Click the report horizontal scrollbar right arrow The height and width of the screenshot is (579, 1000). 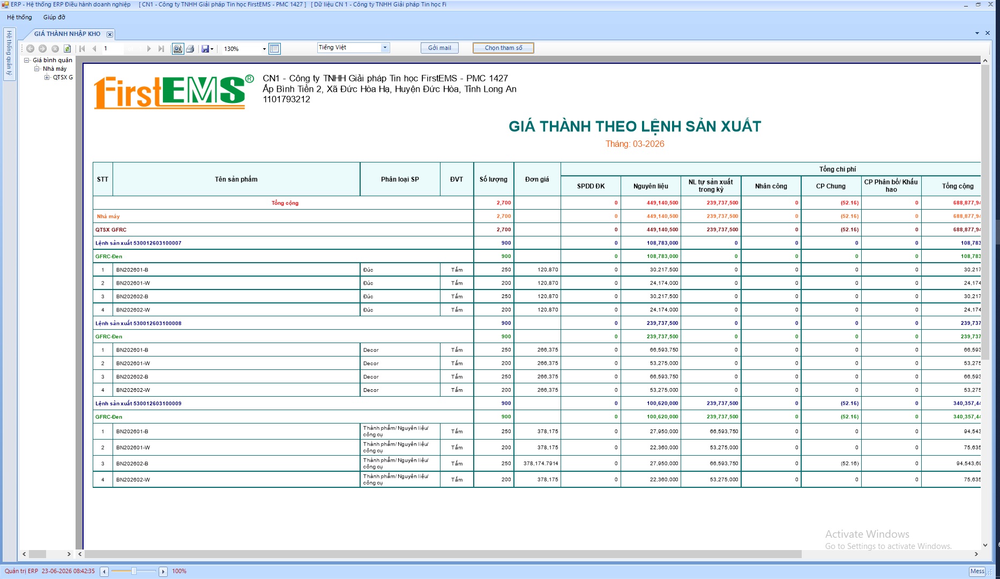point(976,554)
